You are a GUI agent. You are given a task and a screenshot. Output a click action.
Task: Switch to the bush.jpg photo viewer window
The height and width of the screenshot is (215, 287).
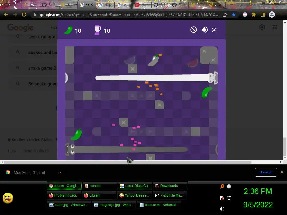pyautogui.click(x=69, y=205)
